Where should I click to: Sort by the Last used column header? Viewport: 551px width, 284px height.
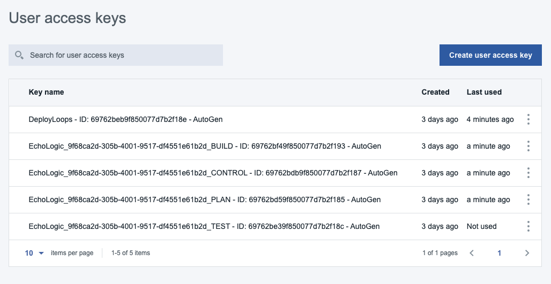point(484,92)
